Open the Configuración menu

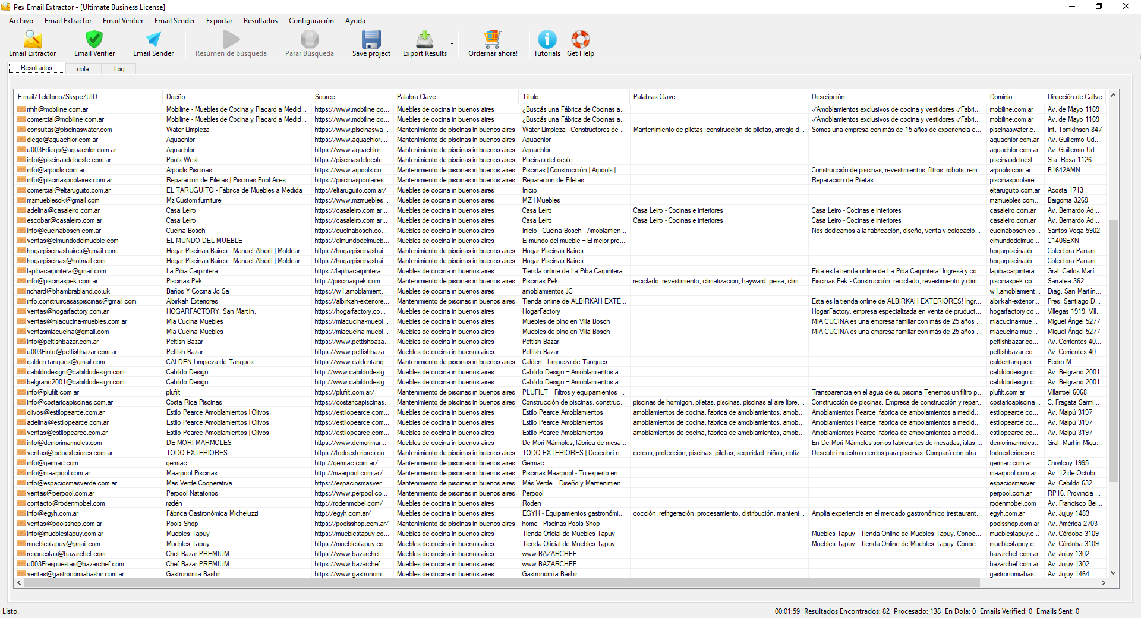[x=311, y=21]
